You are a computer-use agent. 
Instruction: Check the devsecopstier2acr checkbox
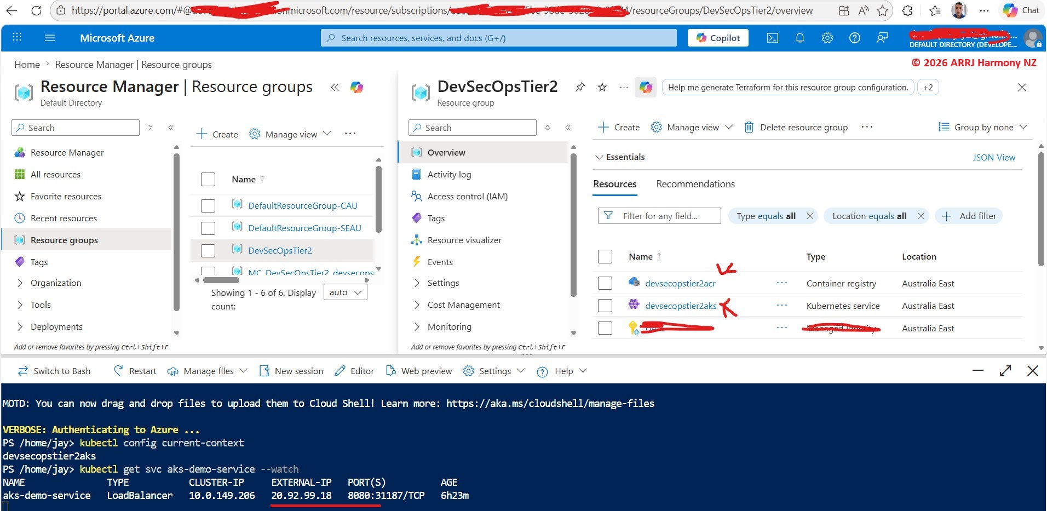pyautogui.click(x=605, y=283)
